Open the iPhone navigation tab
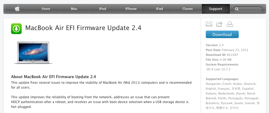This screenshot has height=113, width=269. pos(131,9)
